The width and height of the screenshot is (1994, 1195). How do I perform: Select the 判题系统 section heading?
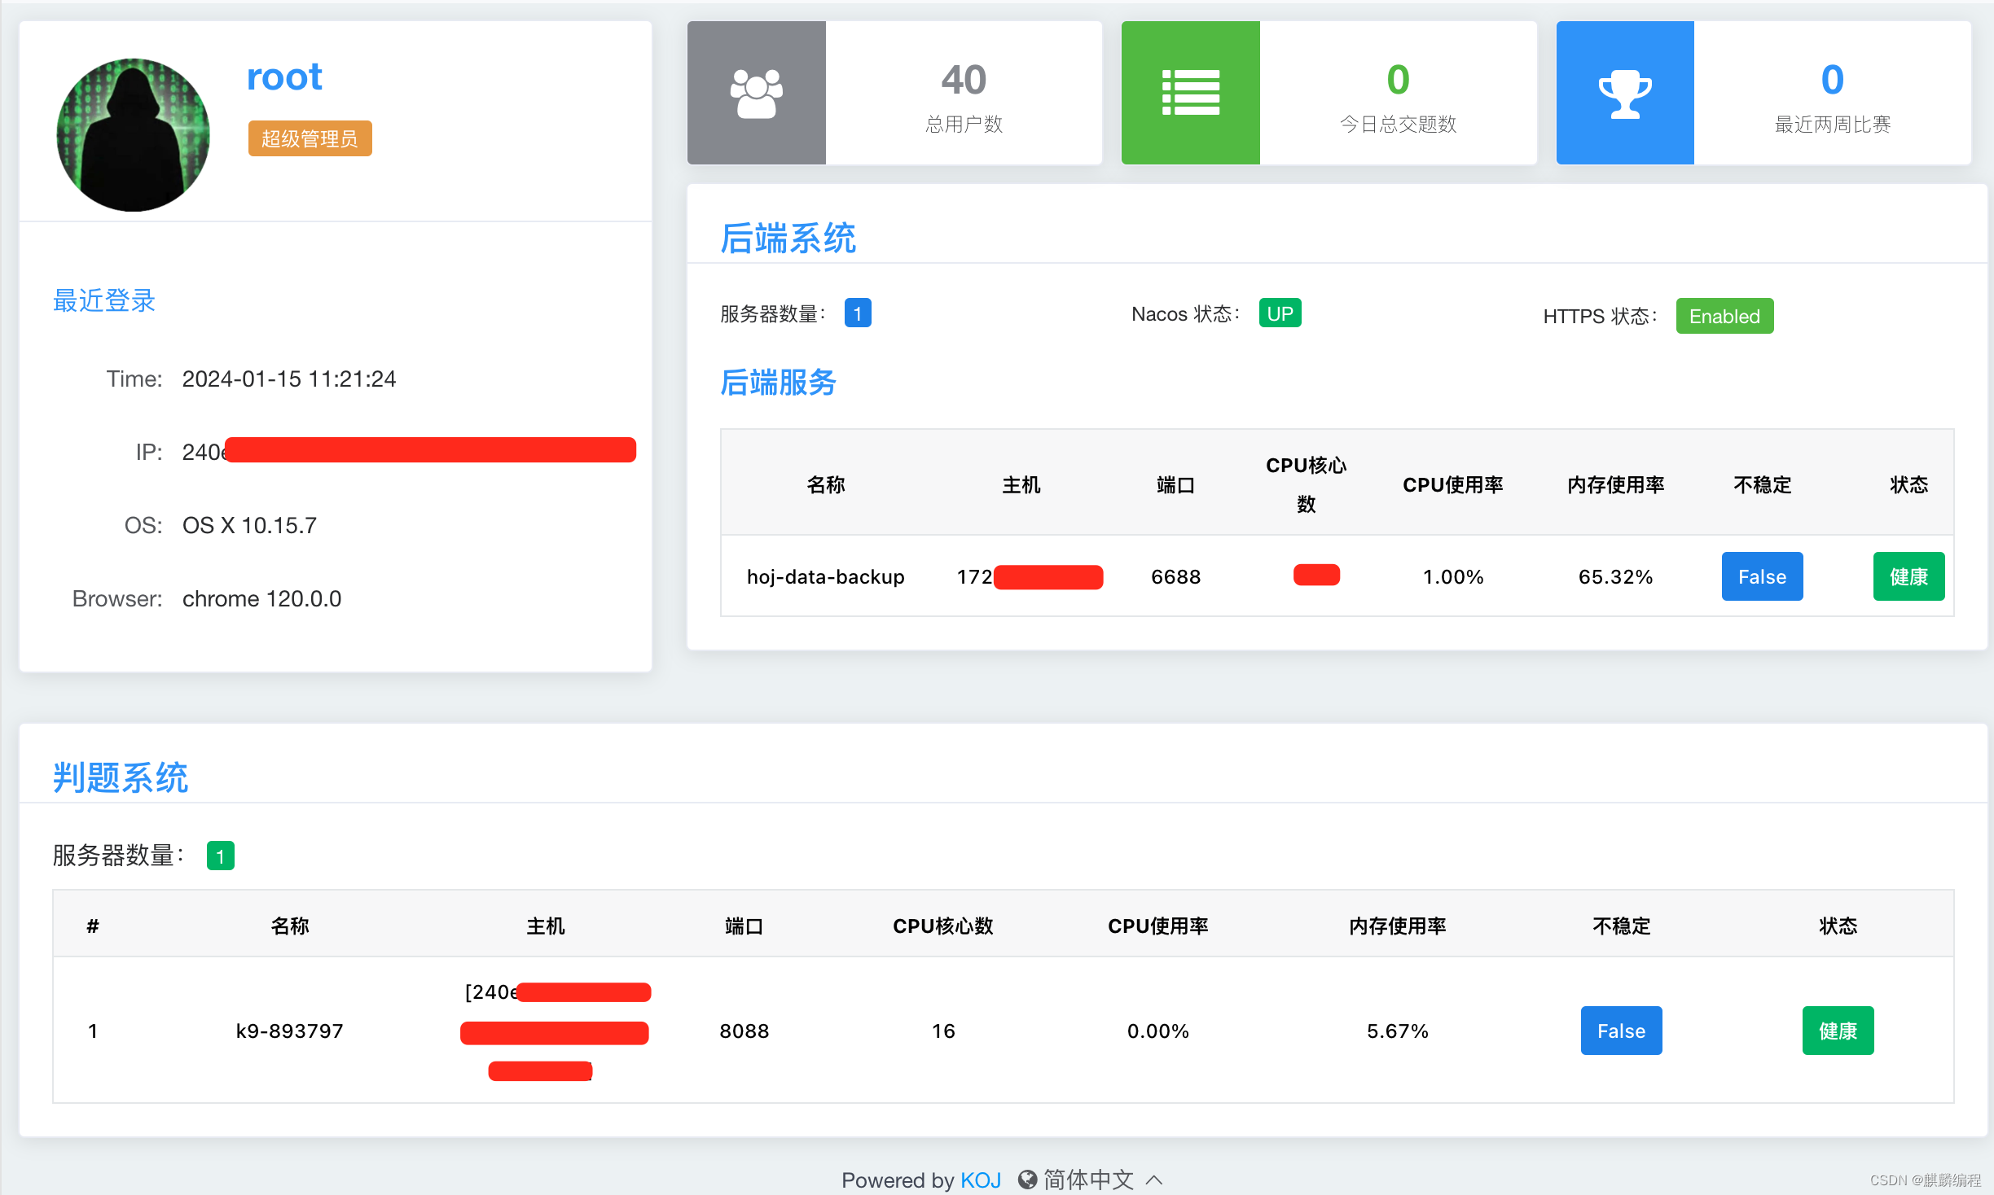point(120,778)
